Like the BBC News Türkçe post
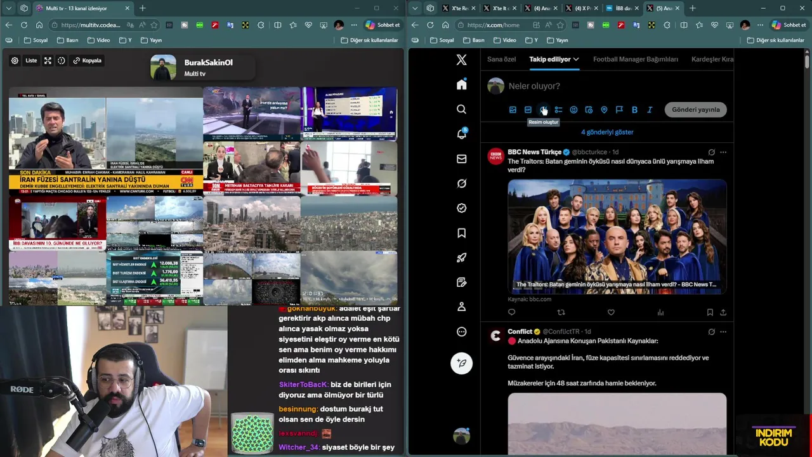 pos(611,312)
